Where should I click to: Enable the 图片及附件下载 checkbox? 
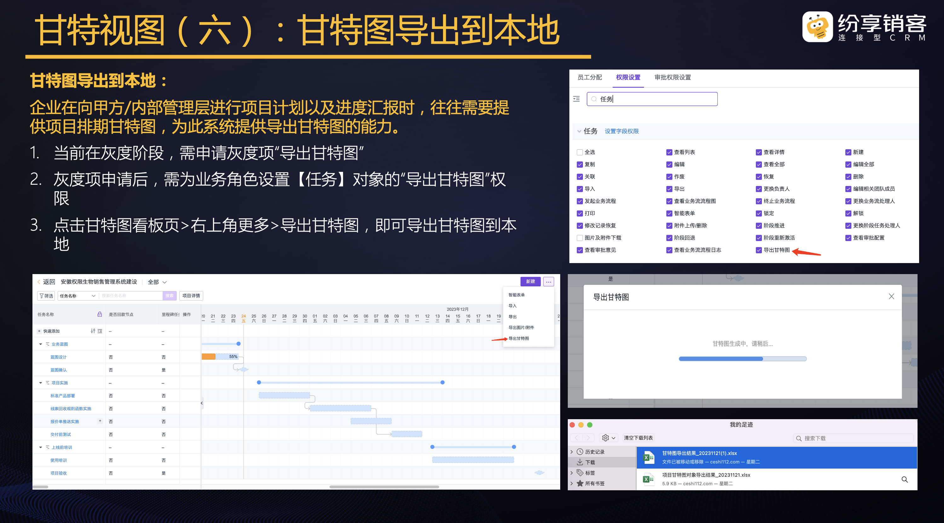point(580,238)
